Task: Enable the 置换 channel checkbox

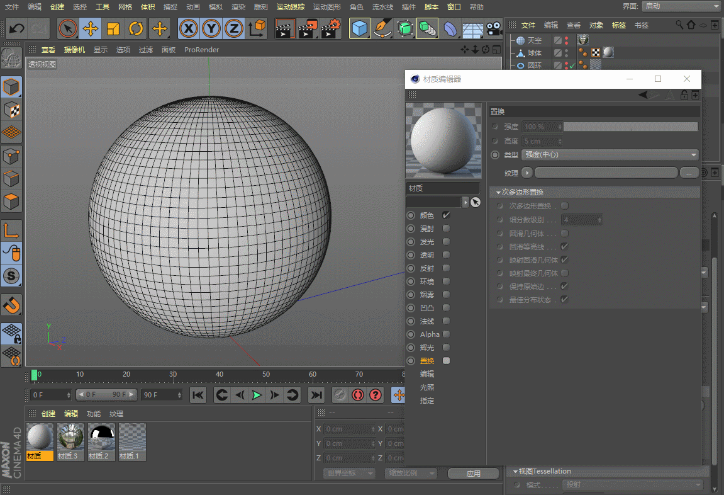Action: pyautogui.click(x=446, y=361)
